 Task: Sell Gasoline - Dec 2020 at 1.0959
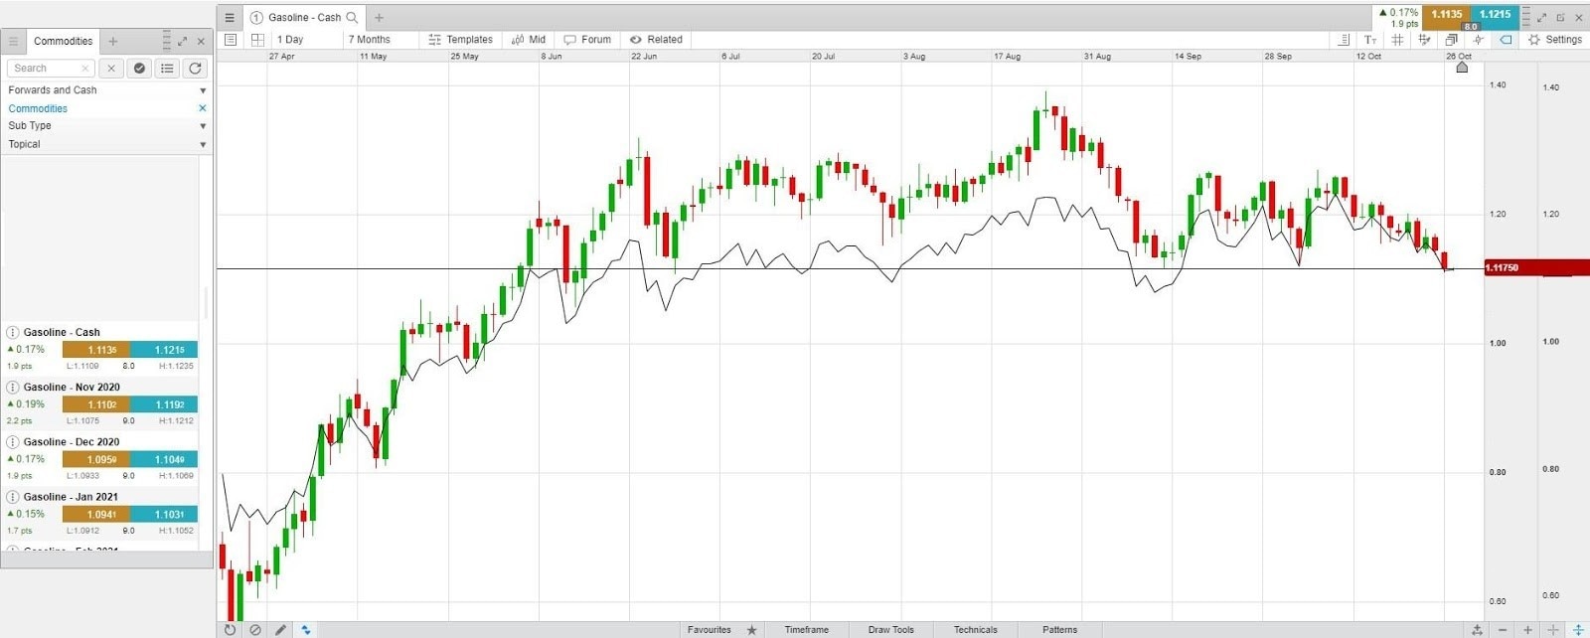pyautogui.click(x=95, y=459)
